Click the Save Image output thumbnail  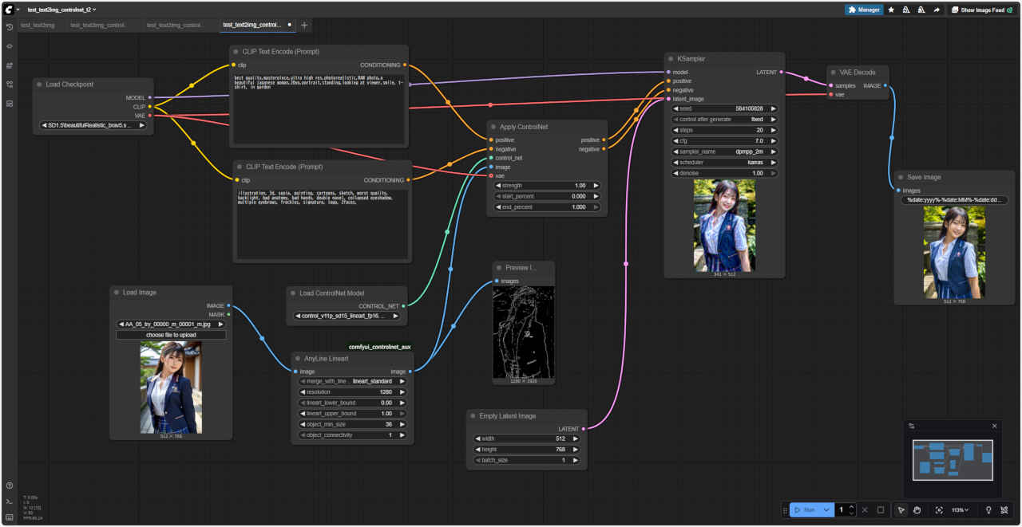click(954, 252)
